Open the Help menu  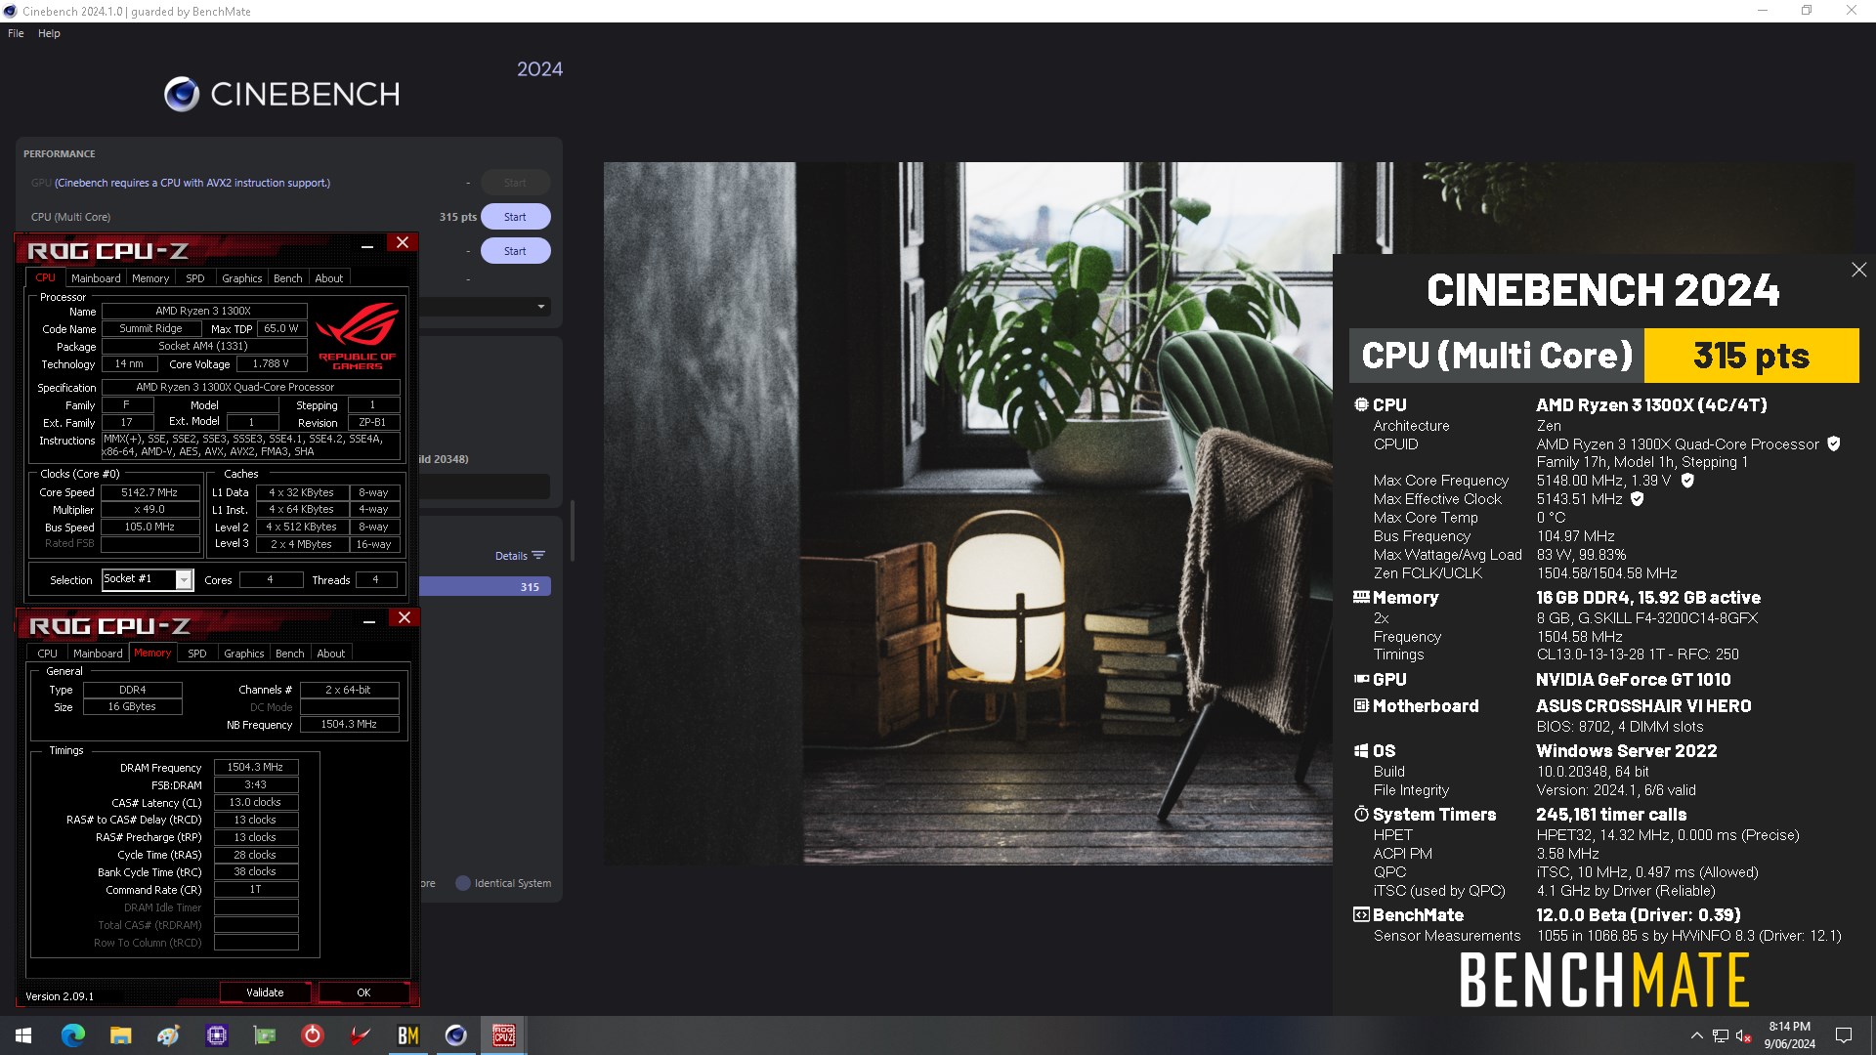[49, 33]
